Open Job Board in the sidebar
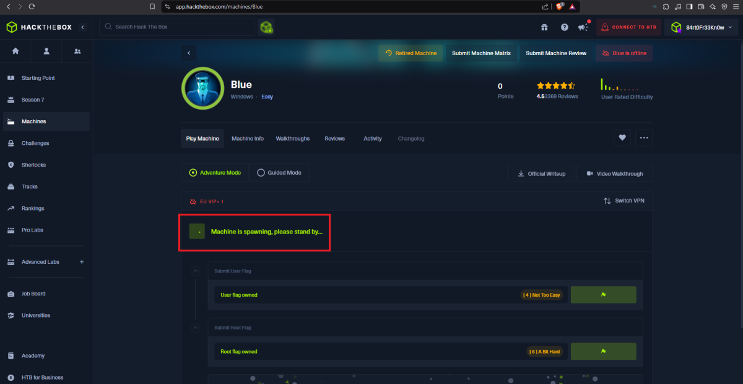743x384 pixels. click(46, 294)
